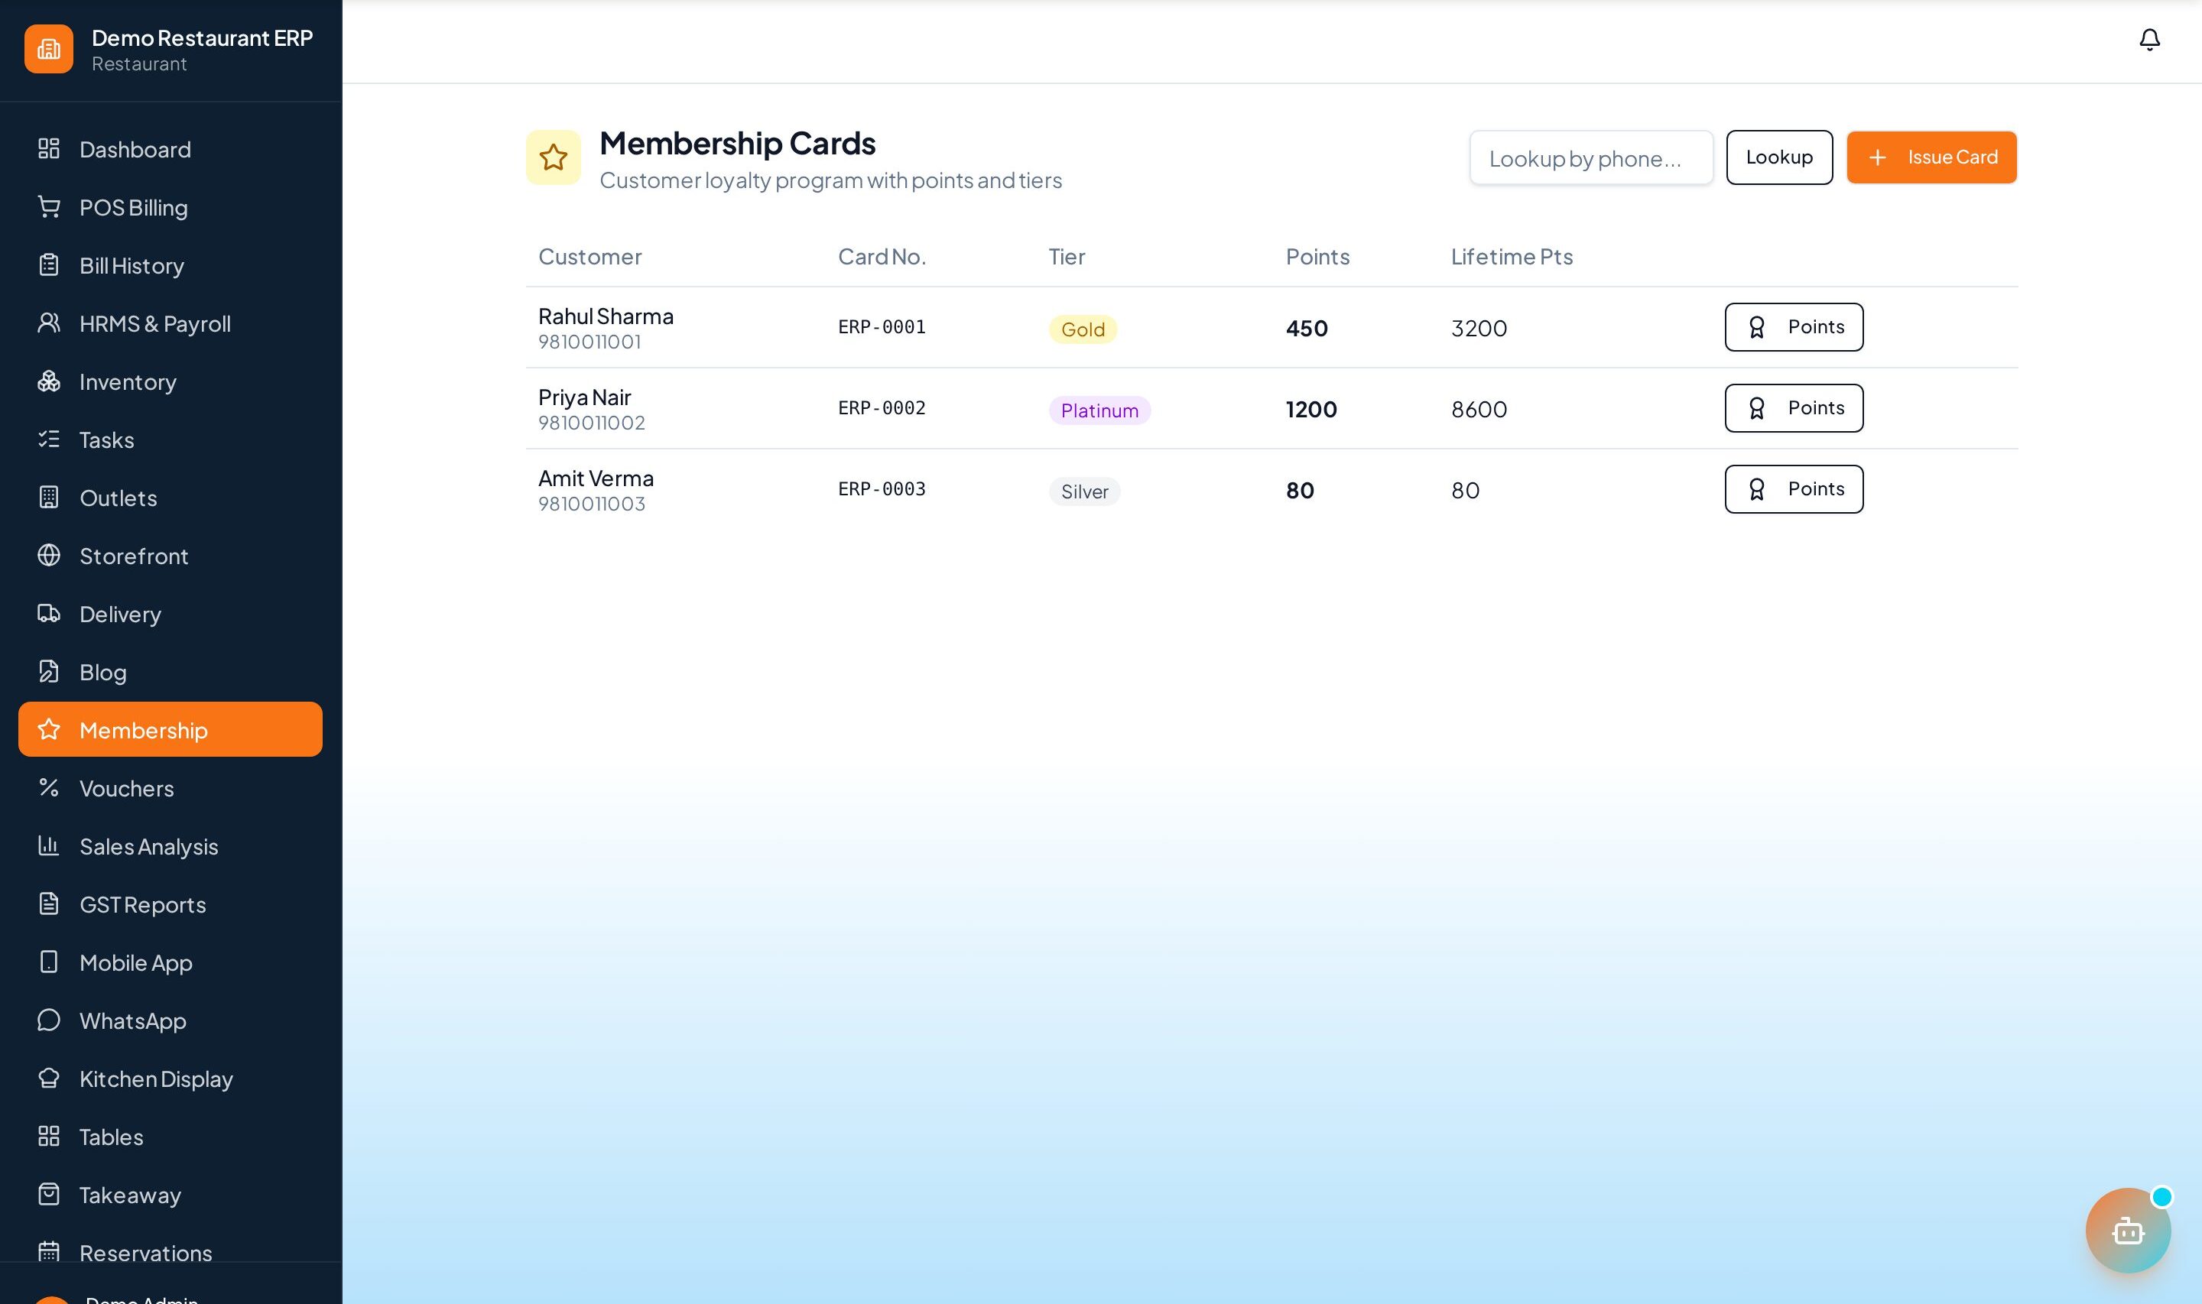Click the Demo Restaurant ERP logo icon

(x=48, y=49)
